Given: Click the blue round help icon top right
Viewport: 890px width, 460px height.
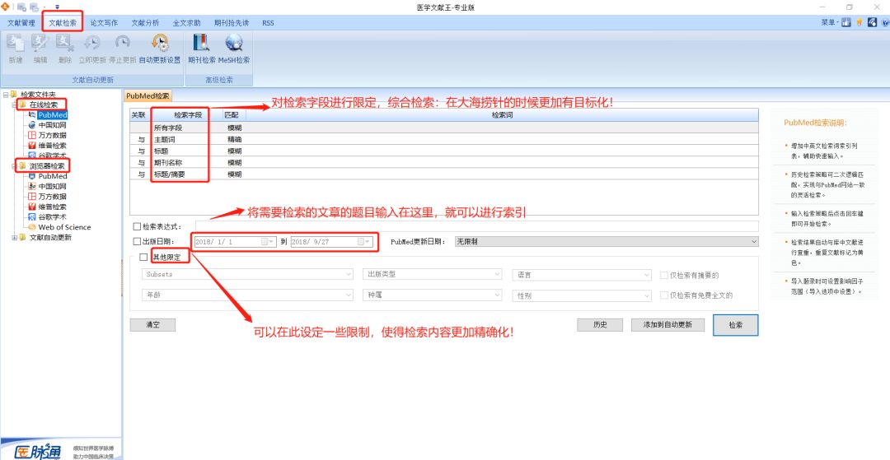Looking at the screenshot, I should pyautogui.click(x=885, y=23).
